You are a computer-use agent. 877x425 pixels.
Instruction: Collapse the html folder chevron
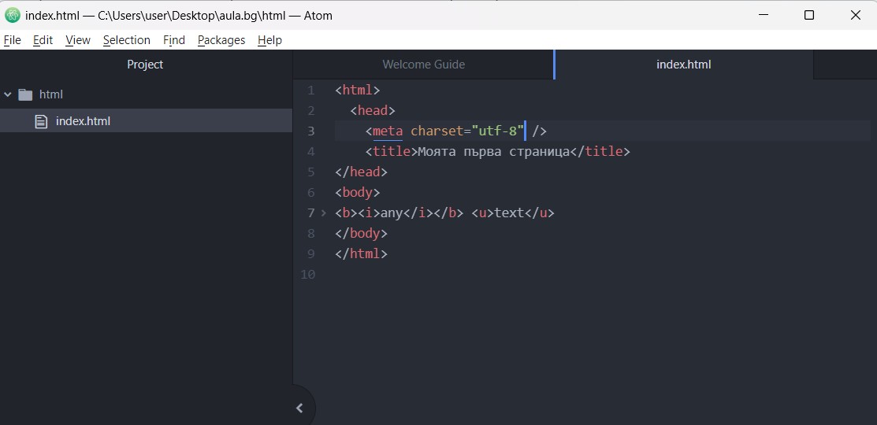[8, 94]
